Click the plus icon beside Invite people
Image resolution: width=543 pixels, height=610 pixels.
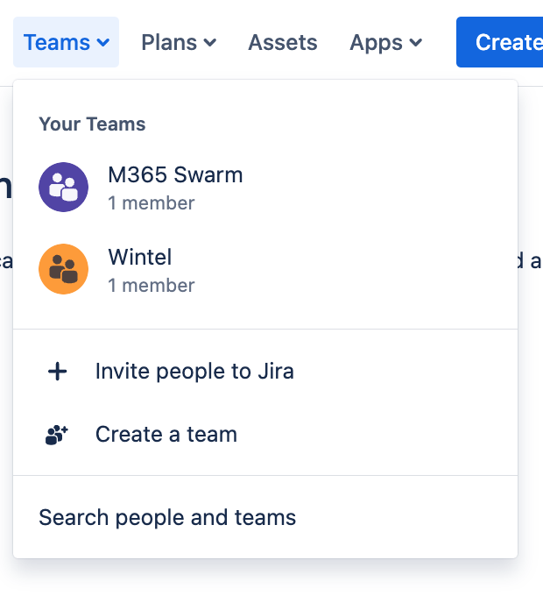(57, 371)
